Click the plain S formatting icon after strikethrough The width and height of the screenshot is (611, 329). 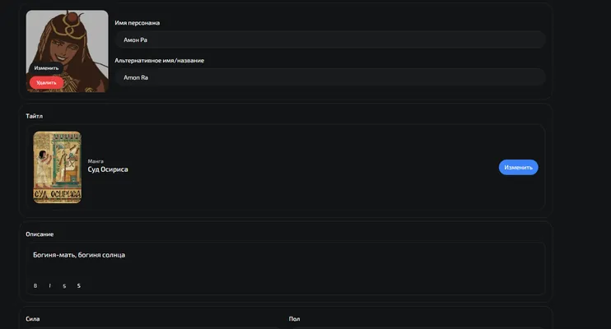pyautogui.click(x=79, y=285)
